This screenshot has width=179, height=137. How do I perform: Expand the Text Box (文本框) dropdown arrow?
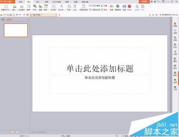[x=56, y=10]
